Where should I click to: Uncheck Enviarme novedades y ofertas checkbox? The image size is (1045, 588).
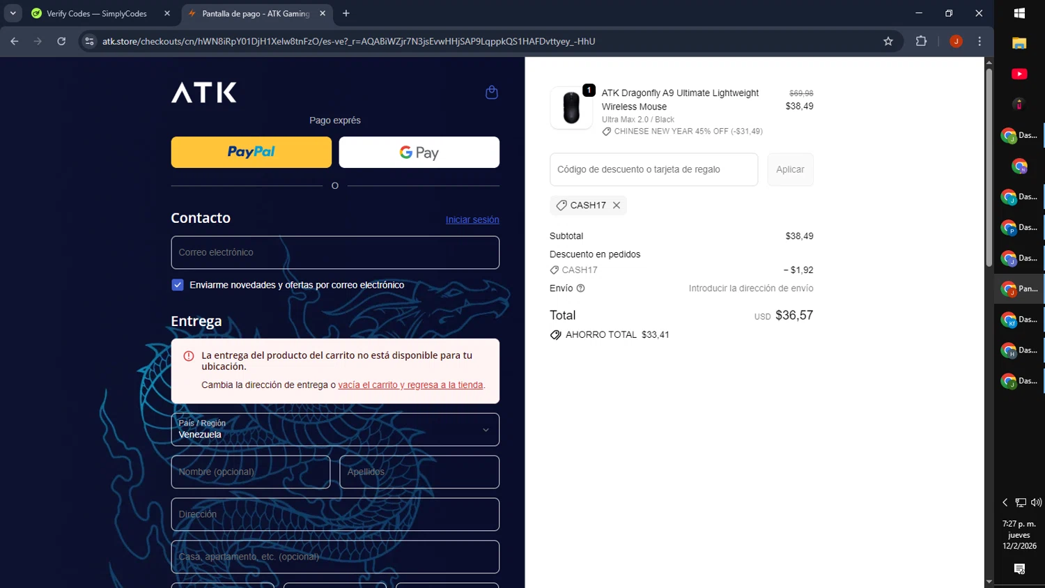pos(178,285)
